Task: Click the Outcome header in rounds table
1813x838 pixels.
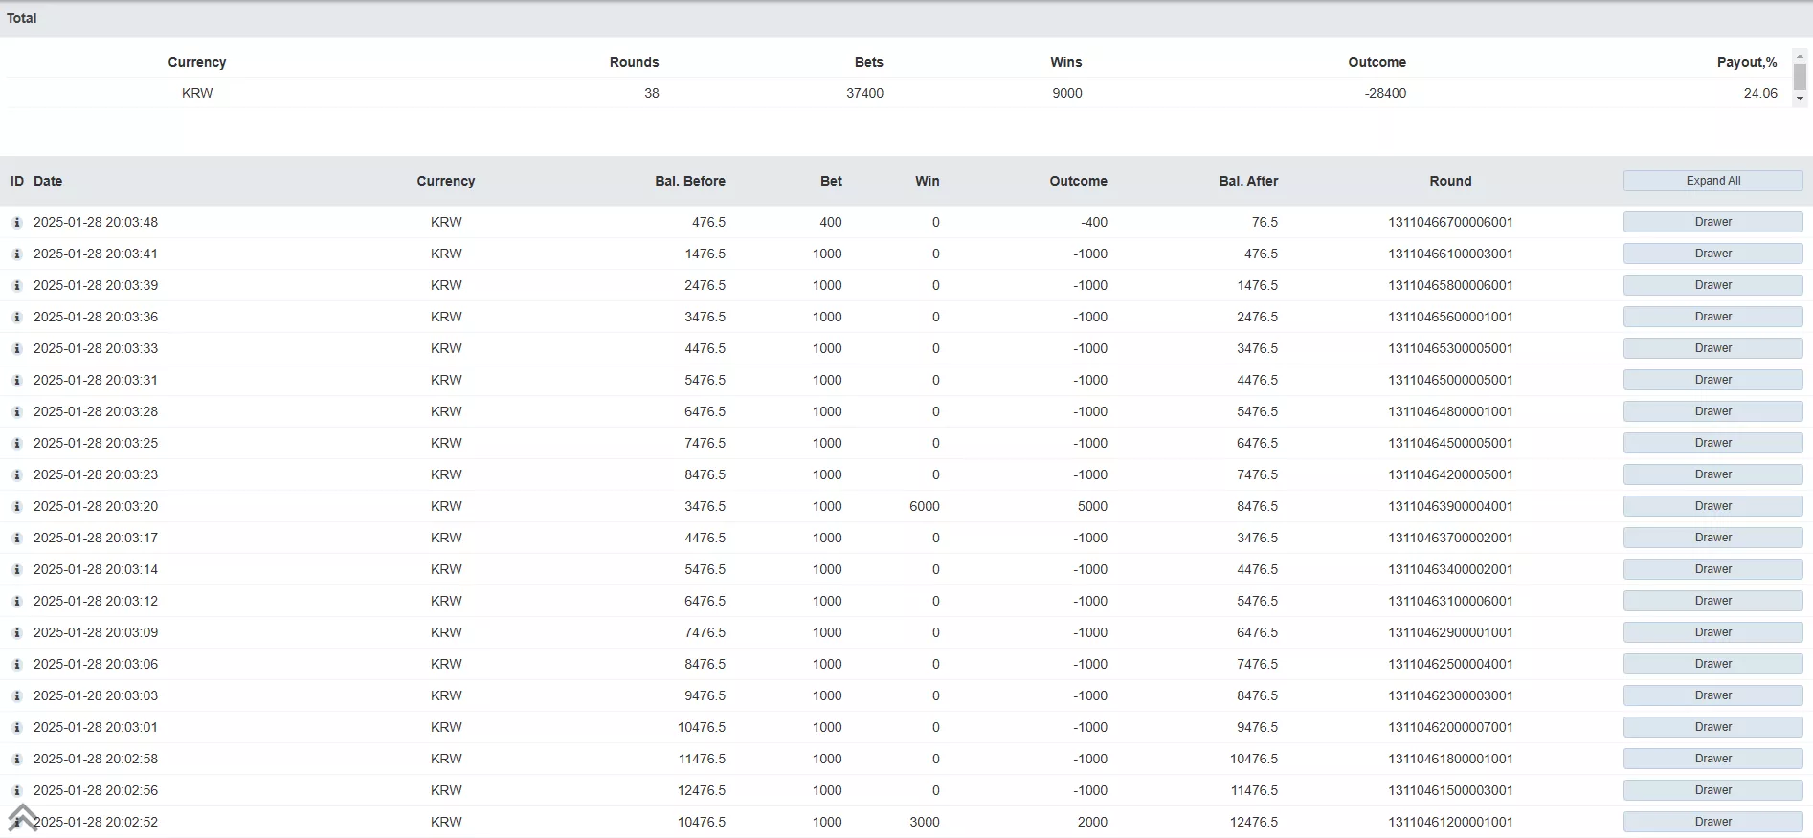Action: coord(1078,181)
